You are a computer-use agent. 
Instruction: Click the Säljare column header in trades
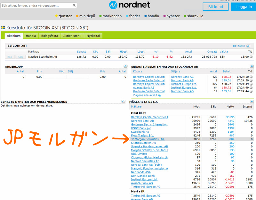coord(175,71)
